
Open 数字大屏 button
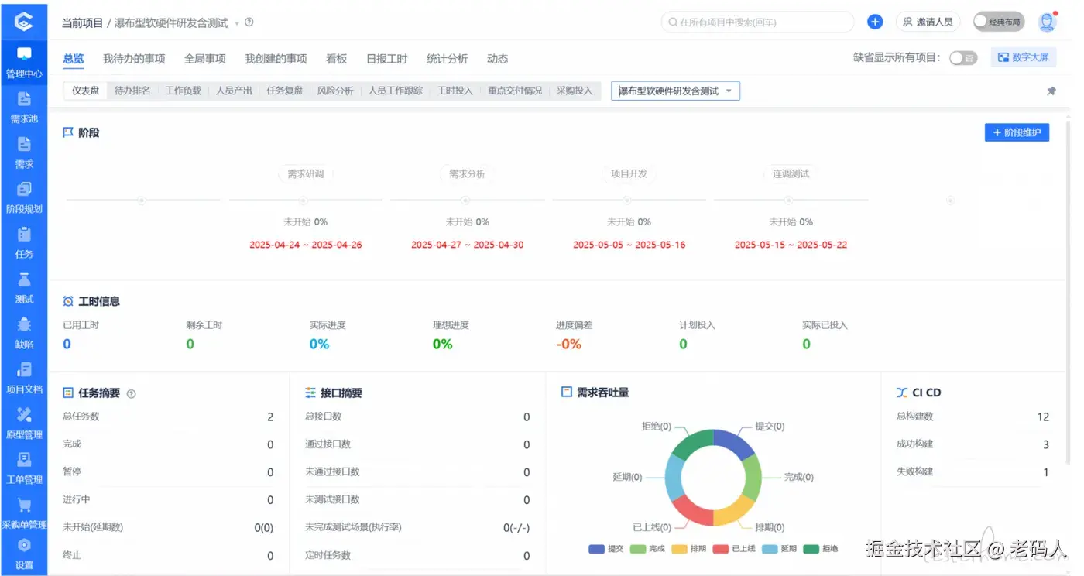click(x=1024, y=57)
